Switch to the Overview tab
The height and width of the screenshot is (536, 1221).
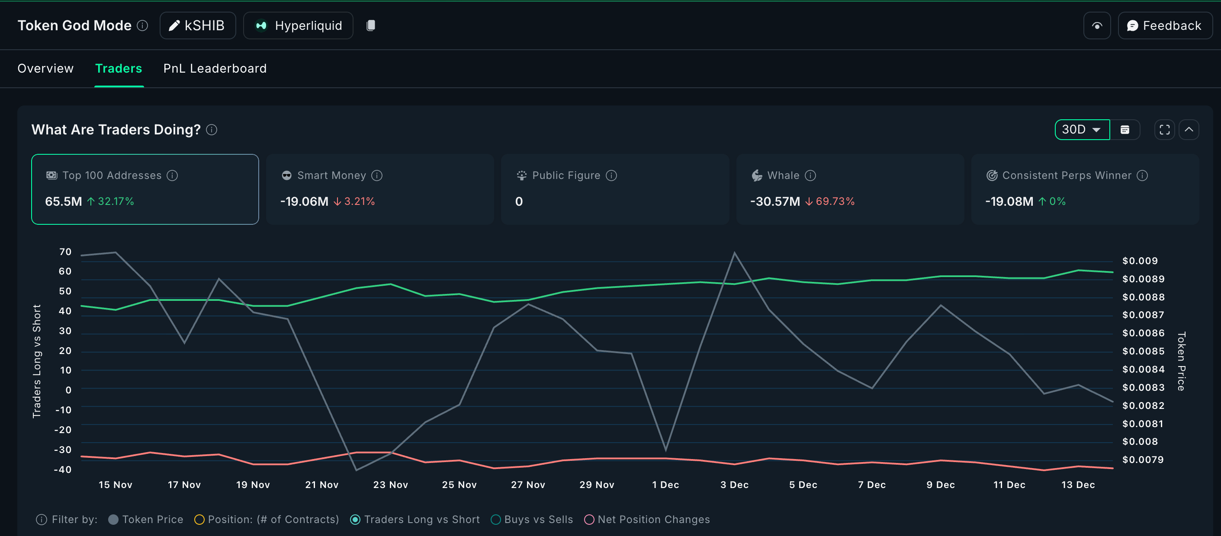click(x=45, y=69)
